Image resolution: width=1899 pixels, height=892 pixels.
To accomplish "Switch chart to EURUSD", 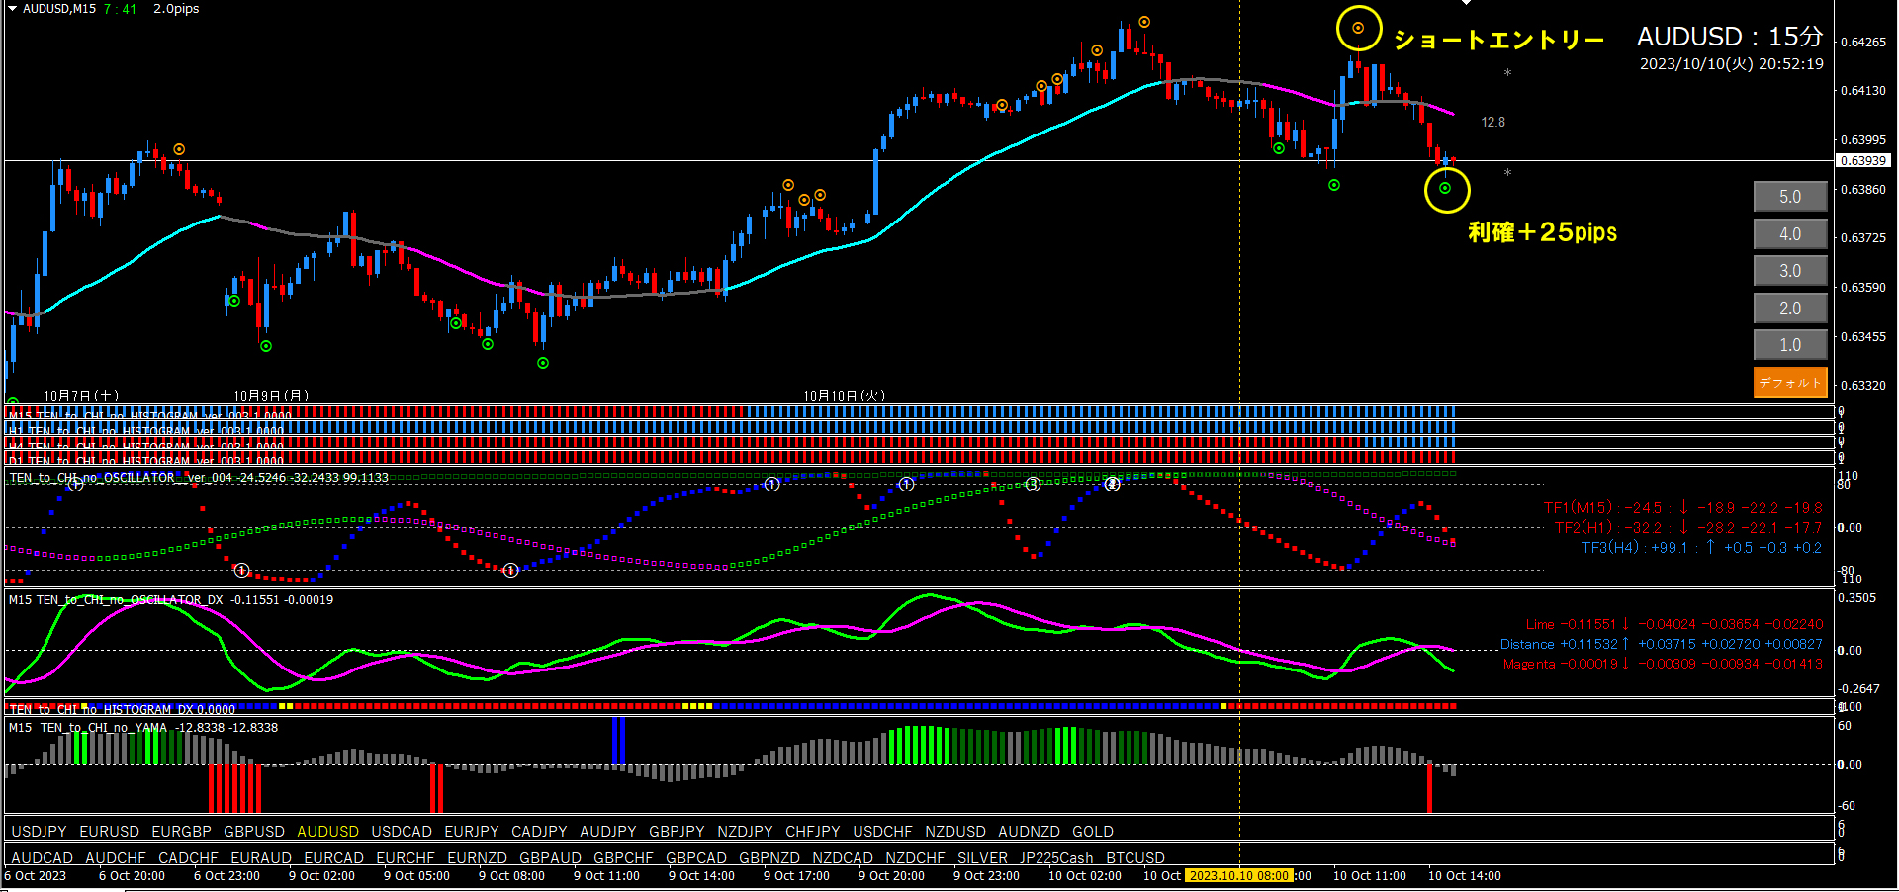I will (x=110, y=832).
